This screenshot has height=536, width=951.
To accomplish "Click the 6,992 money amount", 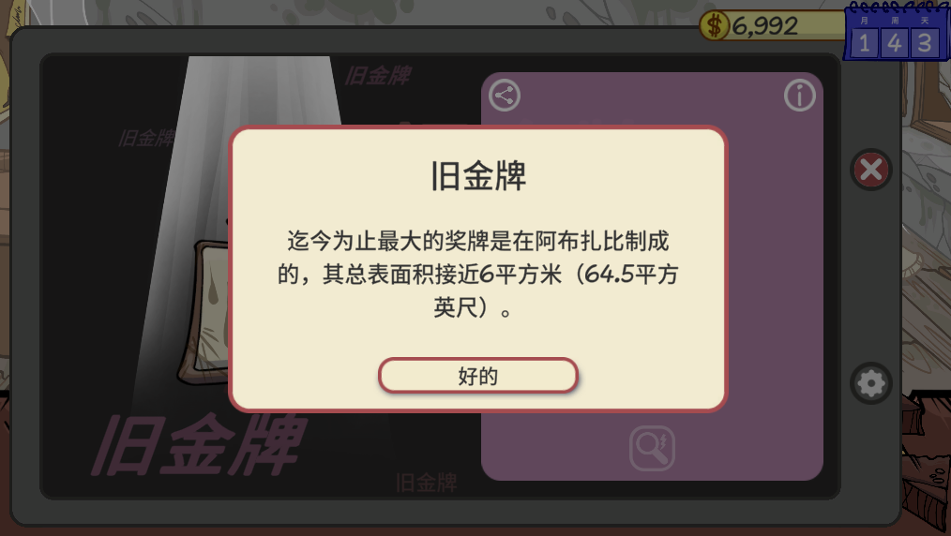I will [x=764, y=26].
